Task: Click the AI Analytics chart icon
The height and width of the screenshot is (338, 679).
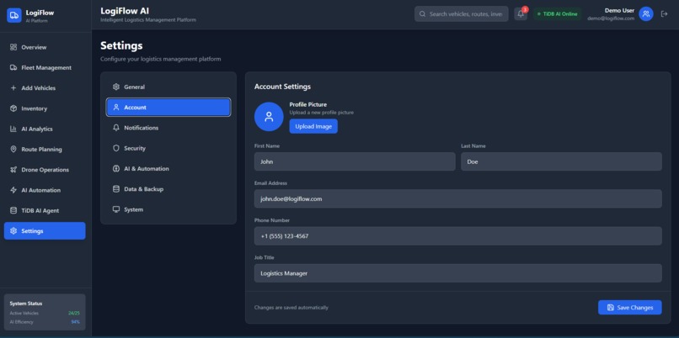Action: coord(13,129)
